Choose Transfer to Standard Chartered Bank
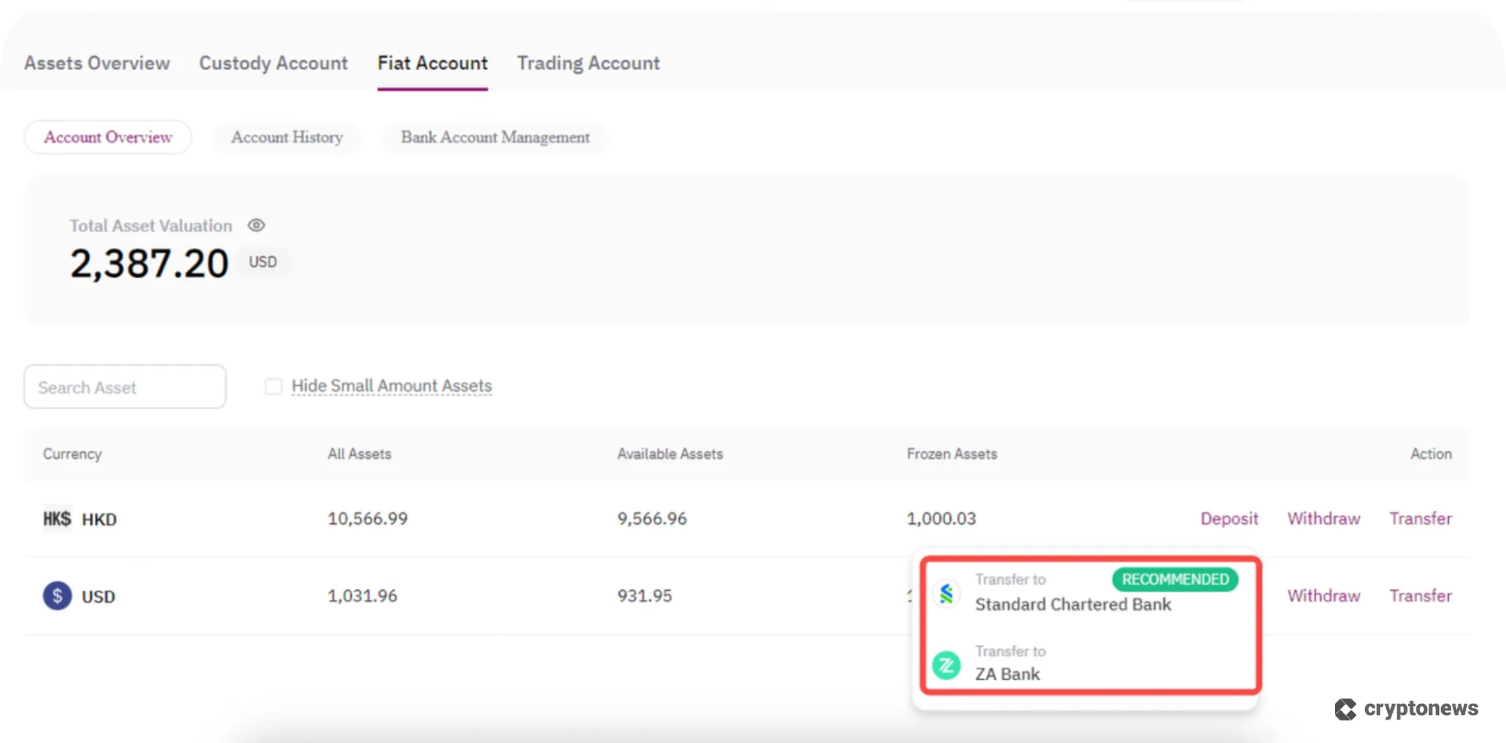 (x=1073, y=595)
